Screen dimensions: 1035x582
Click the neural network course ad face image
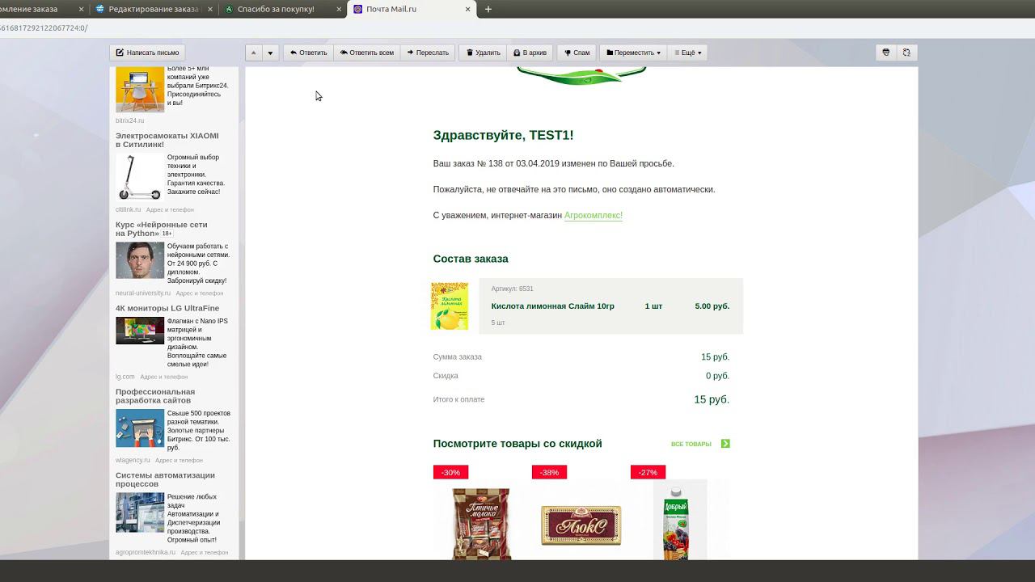[x=140, y=260]
